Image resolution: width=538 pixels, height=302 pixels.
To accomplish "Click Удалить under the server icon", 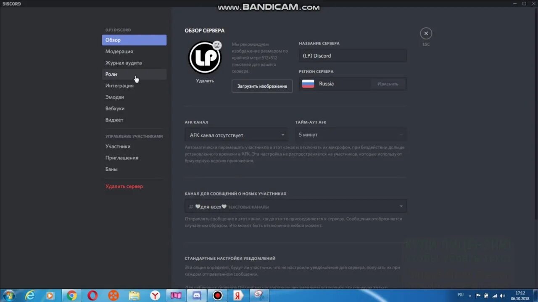I will [205, 81].
